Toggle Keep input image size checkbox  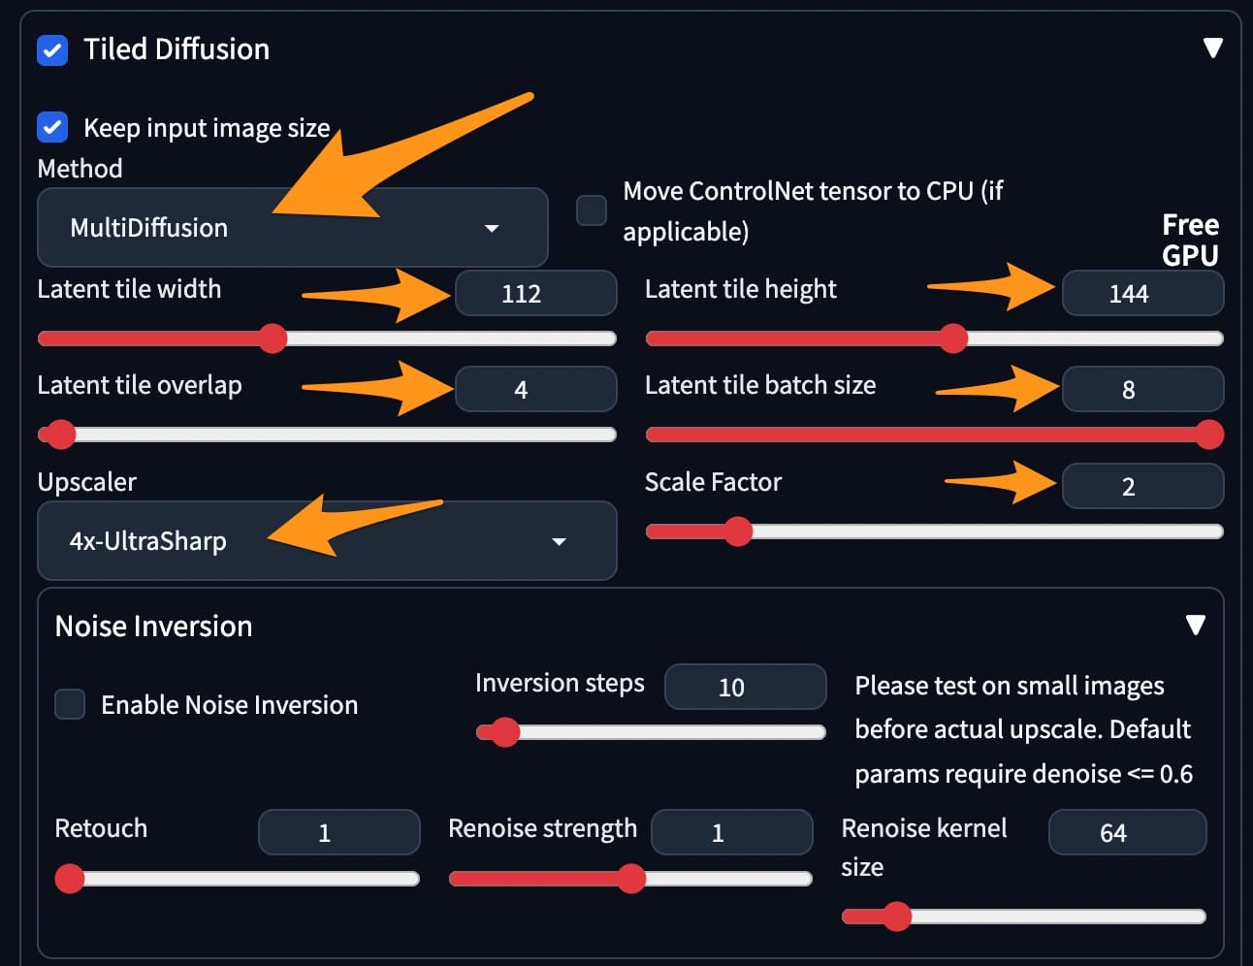tap(52, 127)
